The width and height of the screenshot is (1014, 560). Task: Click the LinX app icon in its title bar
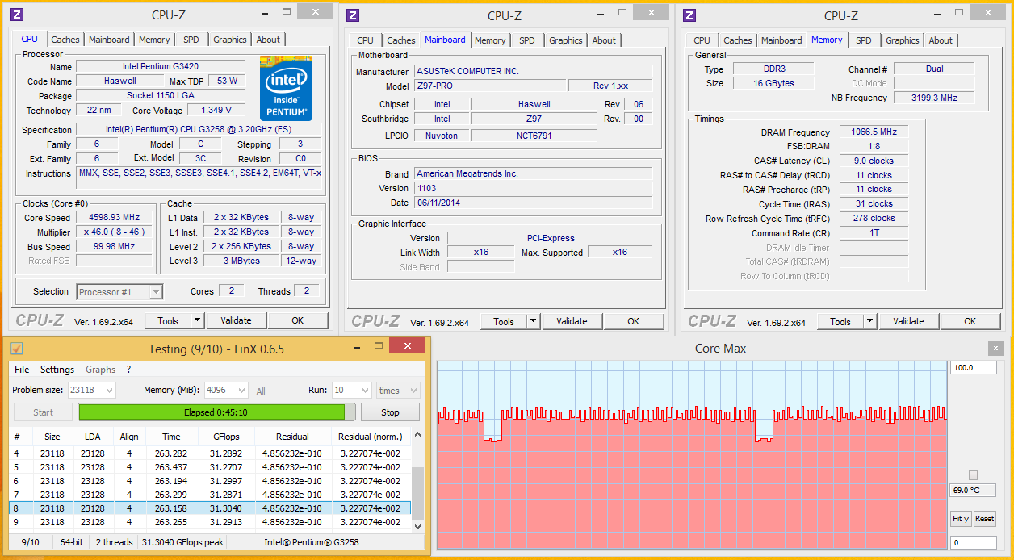pyautogui.click(x=16, y=349)
